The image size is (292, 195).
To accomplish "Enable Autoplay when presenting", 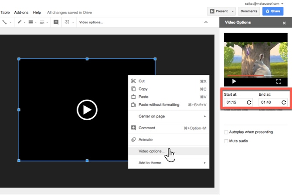I will click(226, 132).
